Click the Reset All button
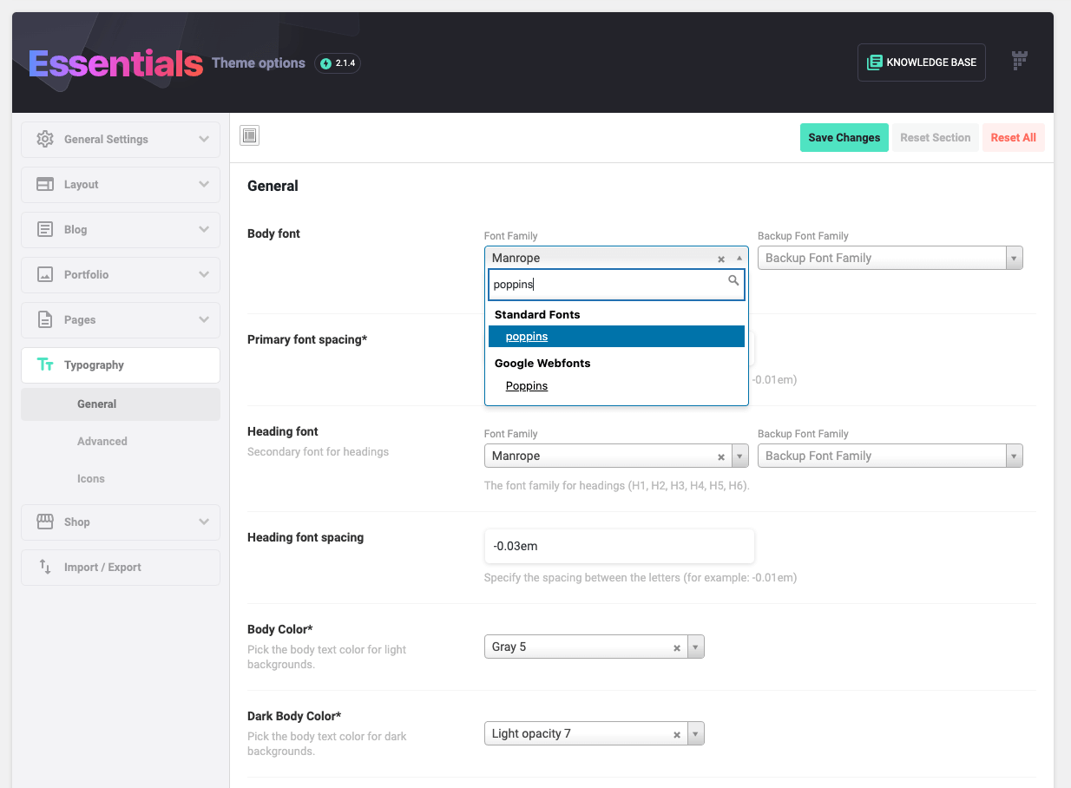1071x788 pixels. click(x=1014, y=137)
